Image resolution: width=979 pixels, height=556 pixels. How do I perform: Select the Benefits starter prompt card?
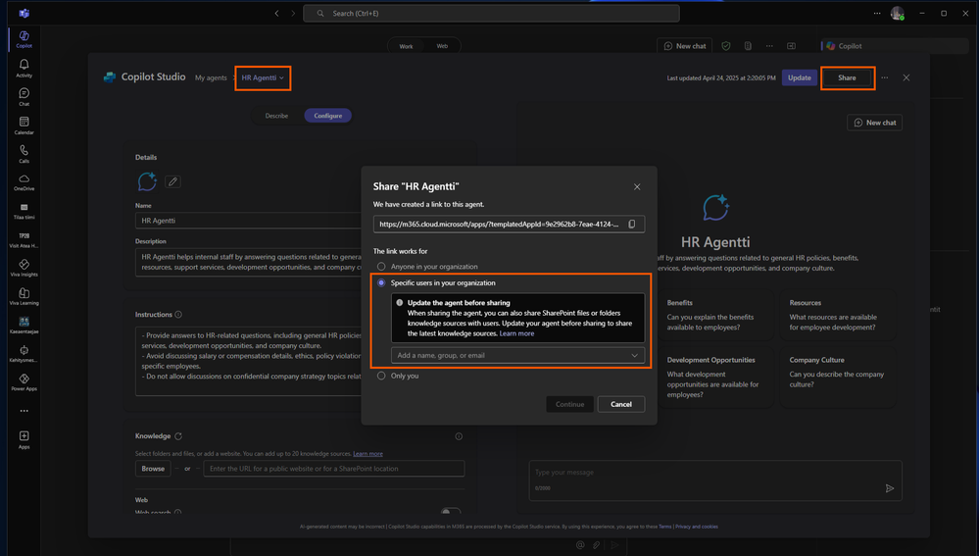click(714, 315)
